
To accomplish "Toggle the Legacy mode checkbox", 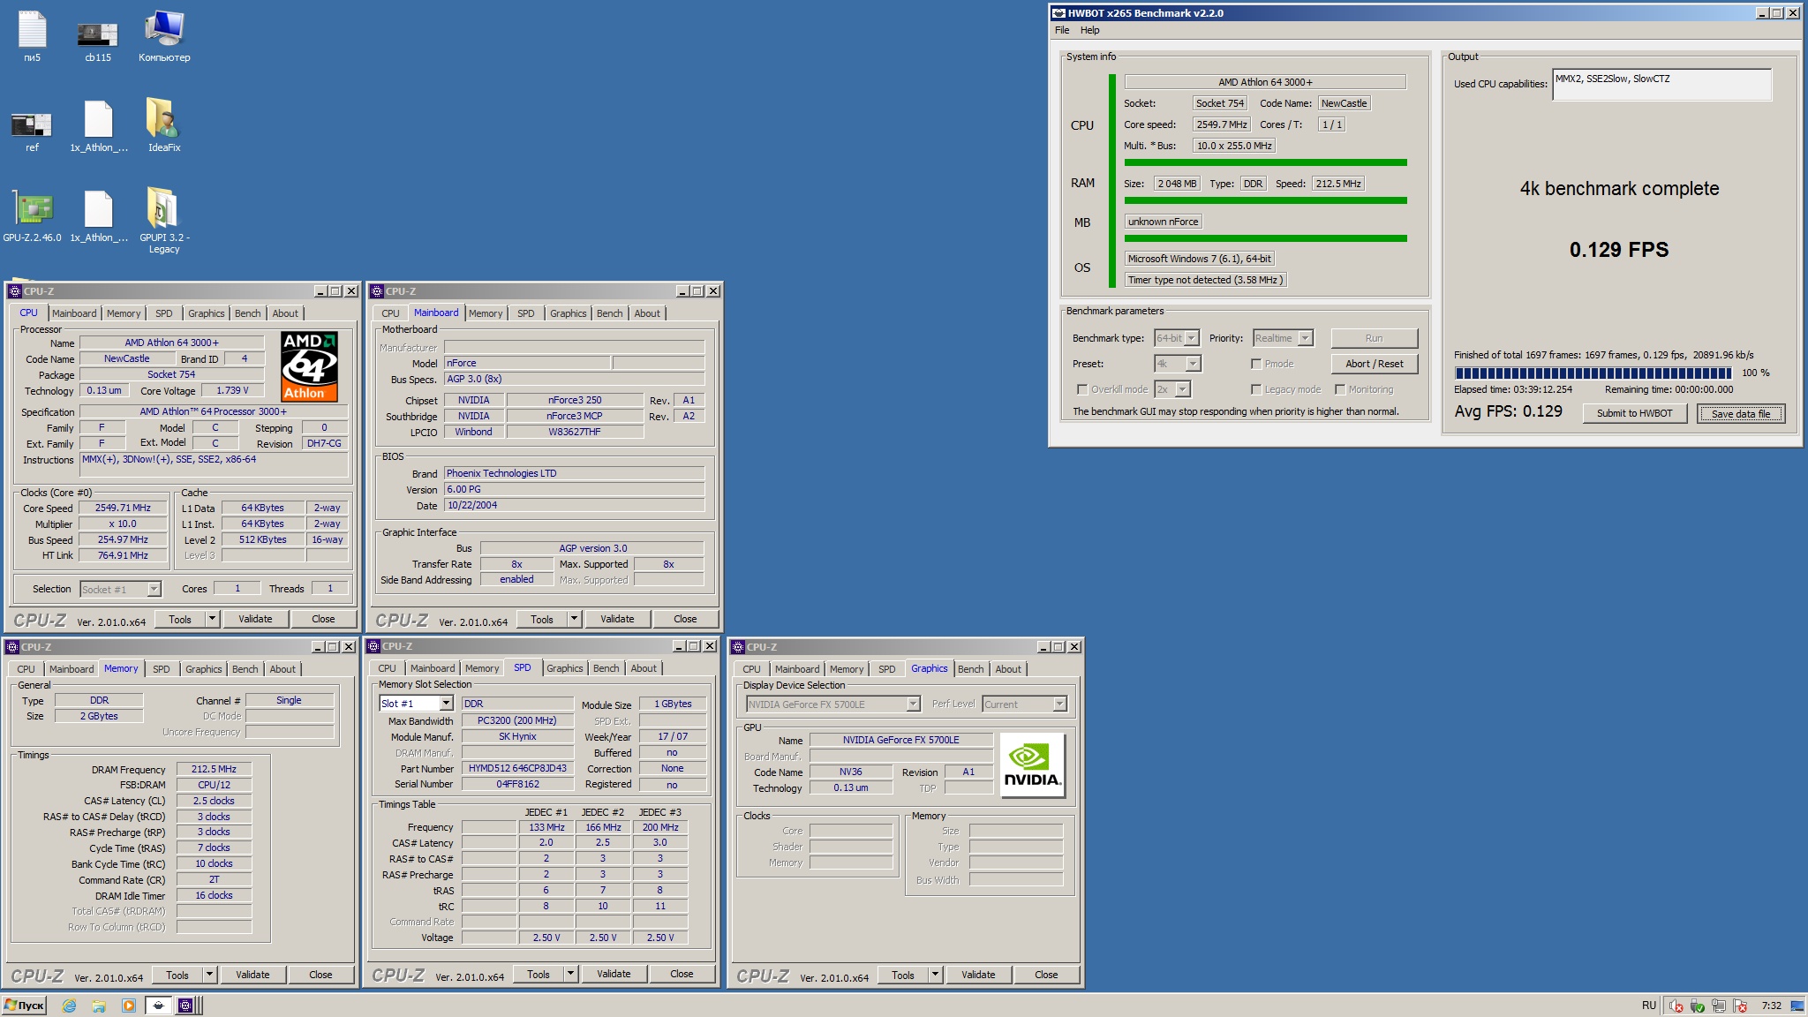I will click(1256, 389).
